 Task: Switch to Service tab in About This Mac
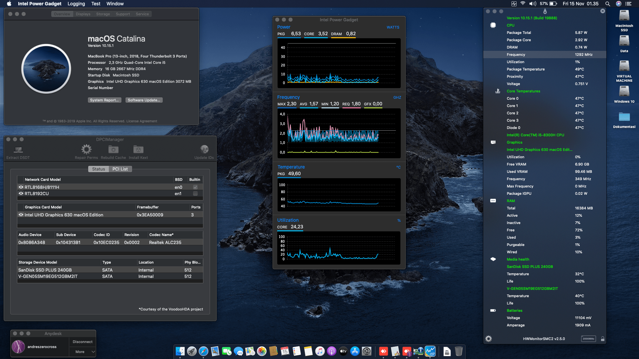142,14
